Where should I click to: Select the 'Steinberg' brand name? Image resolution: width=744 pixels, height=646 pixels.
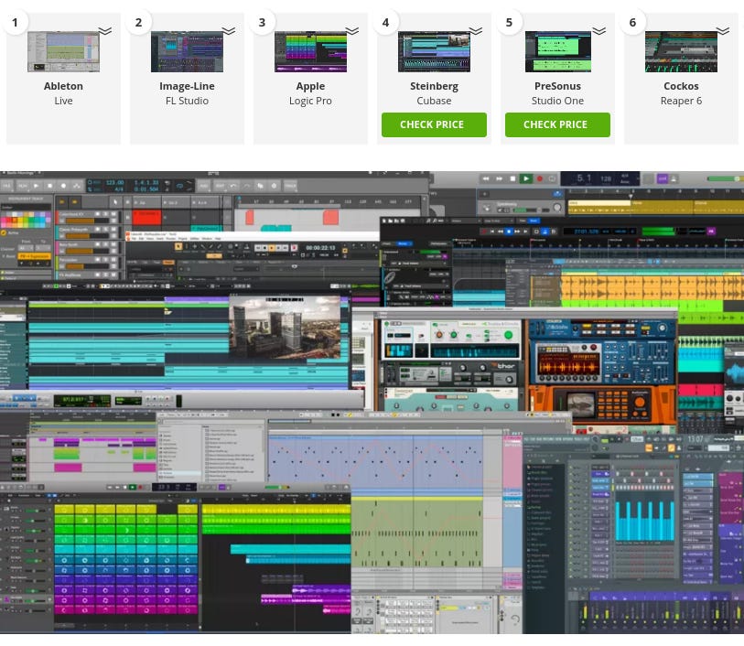click(434, 87)
